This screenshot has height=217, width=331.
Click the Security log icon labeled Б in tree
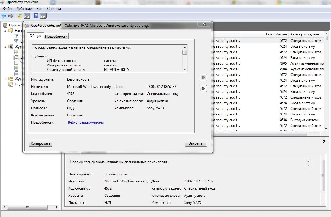point(16,57)
